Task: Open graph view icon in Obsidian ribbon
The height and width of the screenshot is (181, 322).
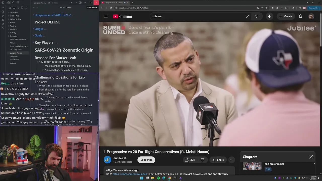Action: pyautogui.click(x=3, y=16)
